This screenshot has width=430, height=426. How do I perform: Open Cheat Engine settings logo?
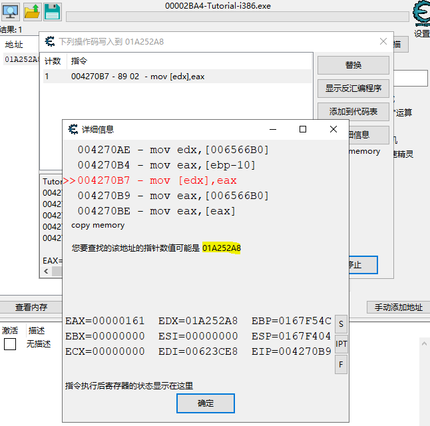pos(421,13)
